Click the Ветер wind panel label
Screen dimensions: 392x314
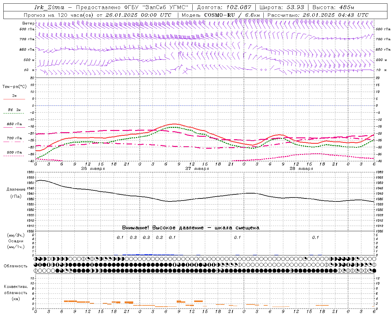coord(28,23)
